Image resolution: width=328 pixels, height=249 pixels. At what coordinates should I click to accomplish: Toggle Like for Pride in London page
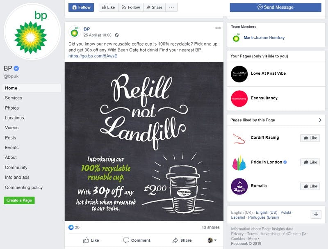[310, 162]
